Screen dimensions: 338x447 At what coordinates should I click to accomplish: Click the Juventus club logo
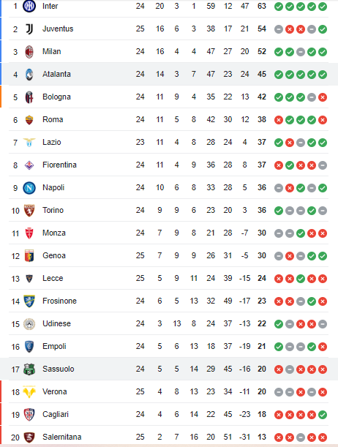pyautogui.click(x=29, y=29)
